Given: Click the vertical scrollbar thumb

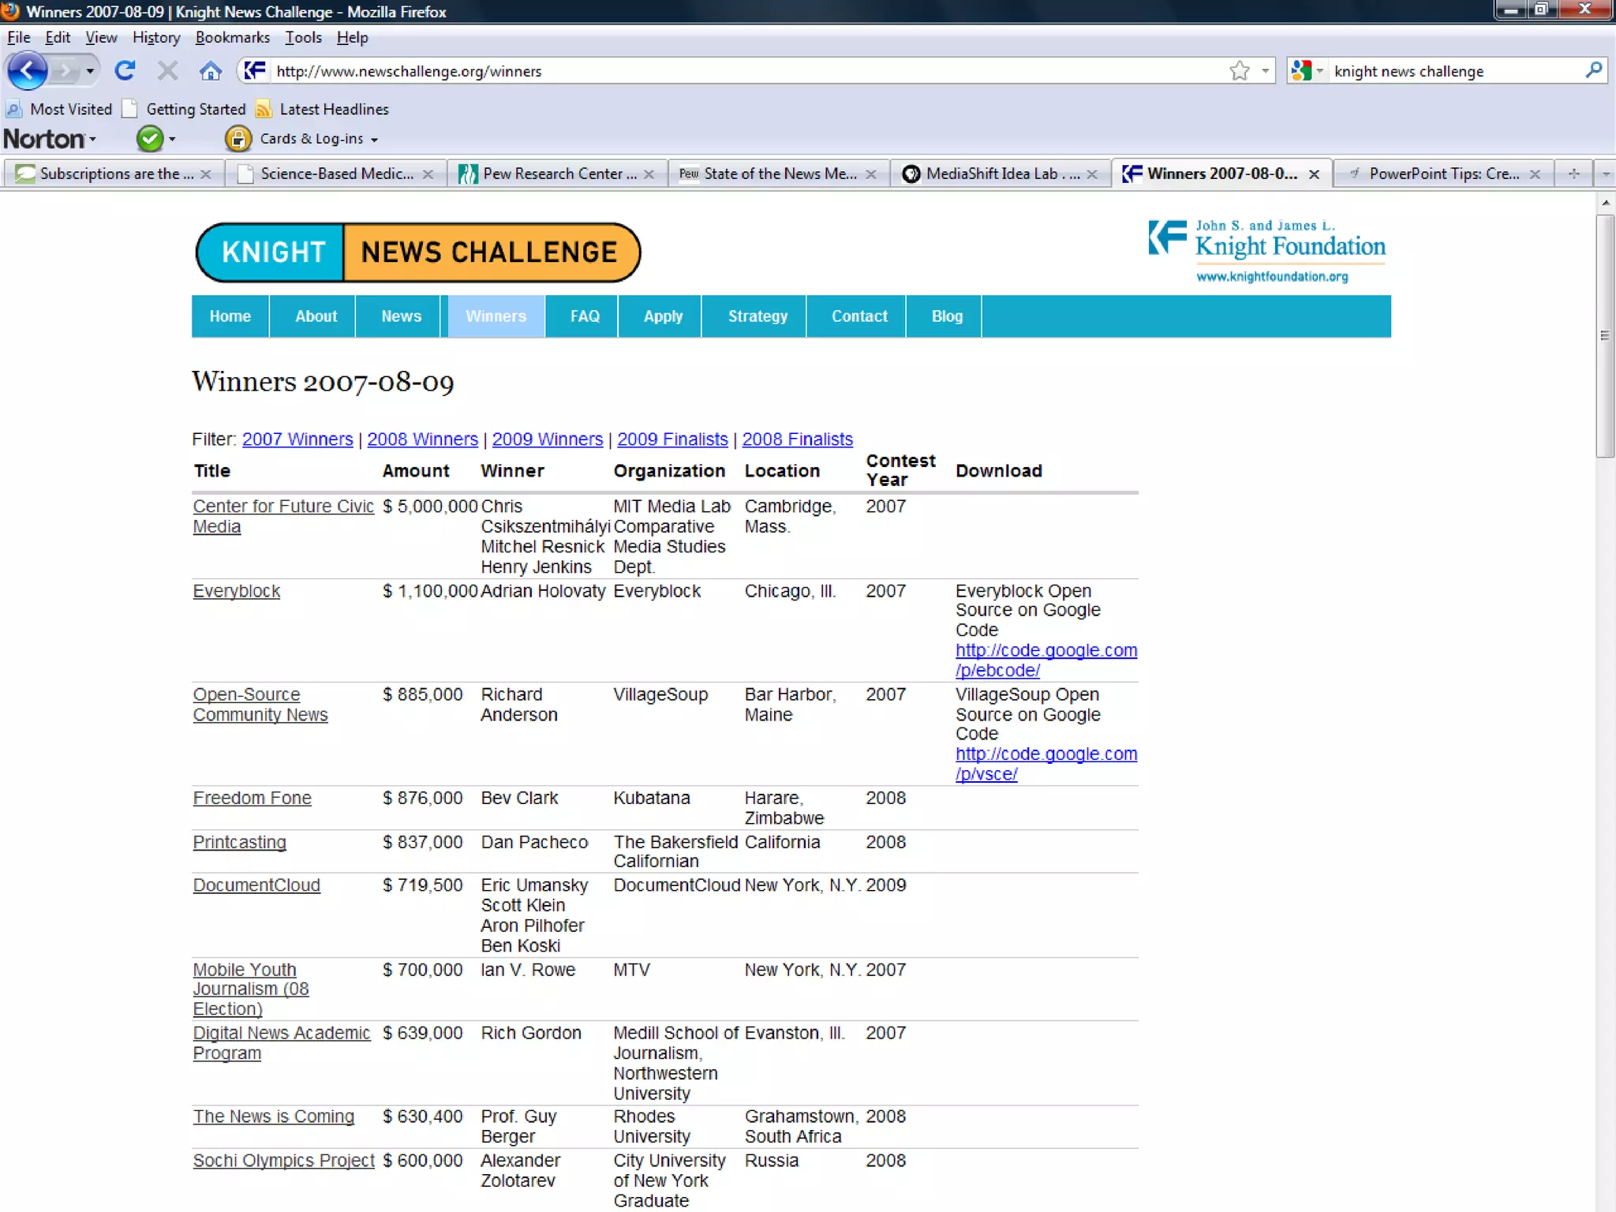Looking at the screenshot, I should pos(1604,335).
